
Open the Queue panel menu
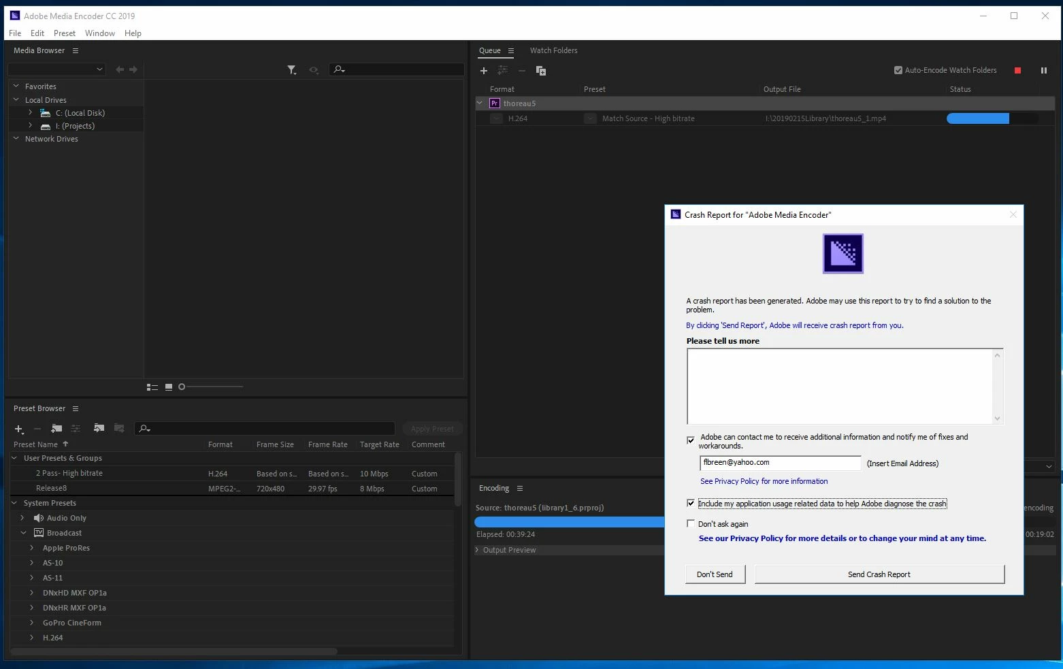coord(511,50)
